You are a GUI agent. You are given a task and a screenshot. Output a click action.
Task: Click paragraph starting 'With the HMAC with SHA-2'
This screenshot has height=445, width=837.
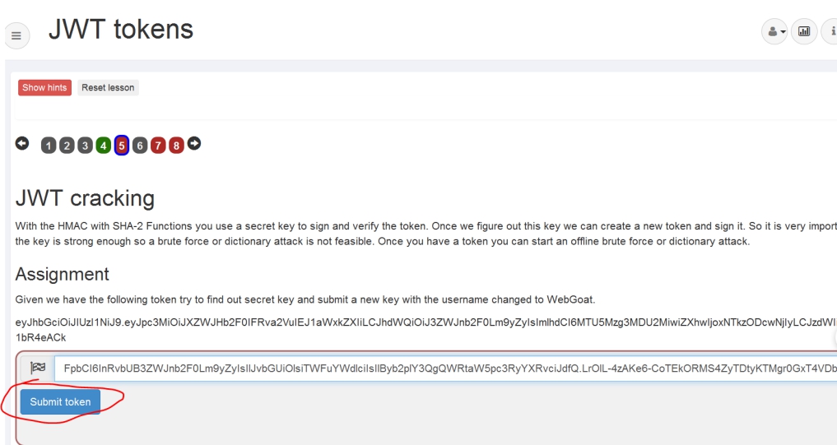click(426, 234)
